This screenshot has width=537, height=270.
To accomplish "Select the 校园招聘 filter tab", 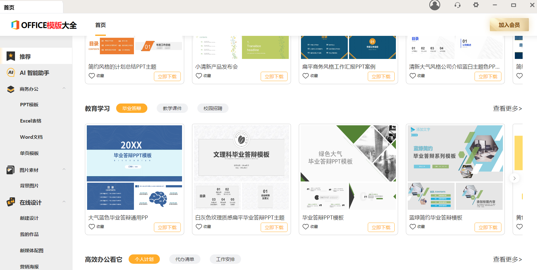I will coord(213,108).
